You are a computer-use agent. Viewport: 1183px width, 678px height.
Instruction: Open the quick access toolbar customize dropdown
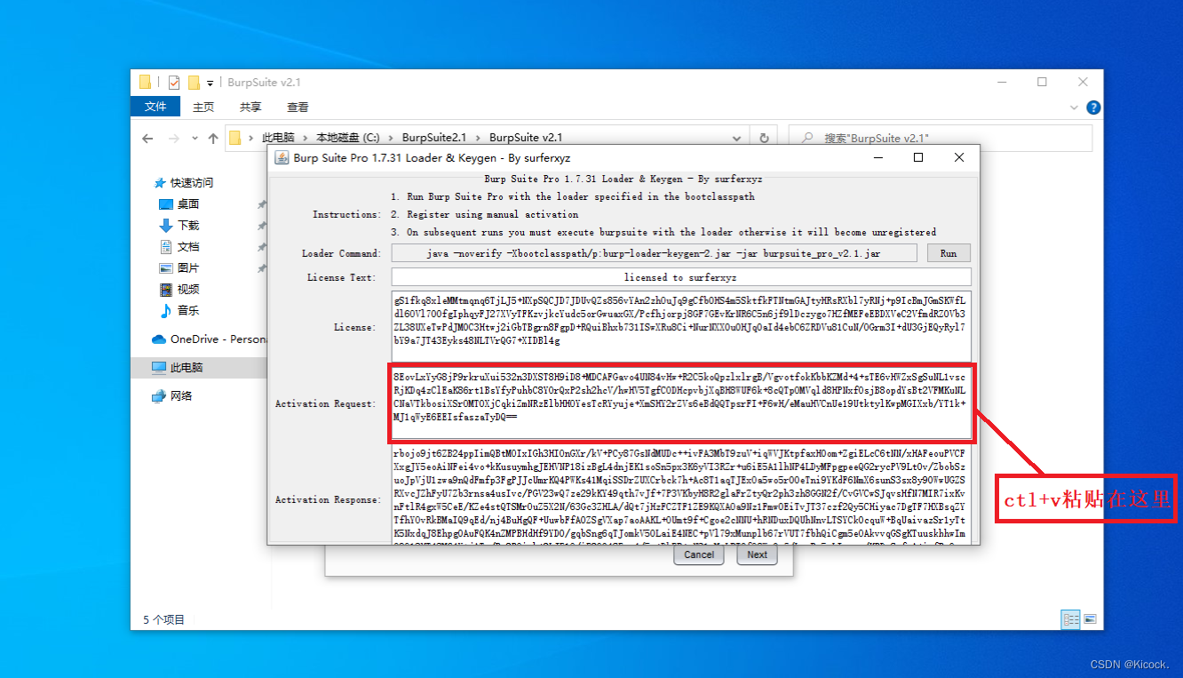point(210,84)
